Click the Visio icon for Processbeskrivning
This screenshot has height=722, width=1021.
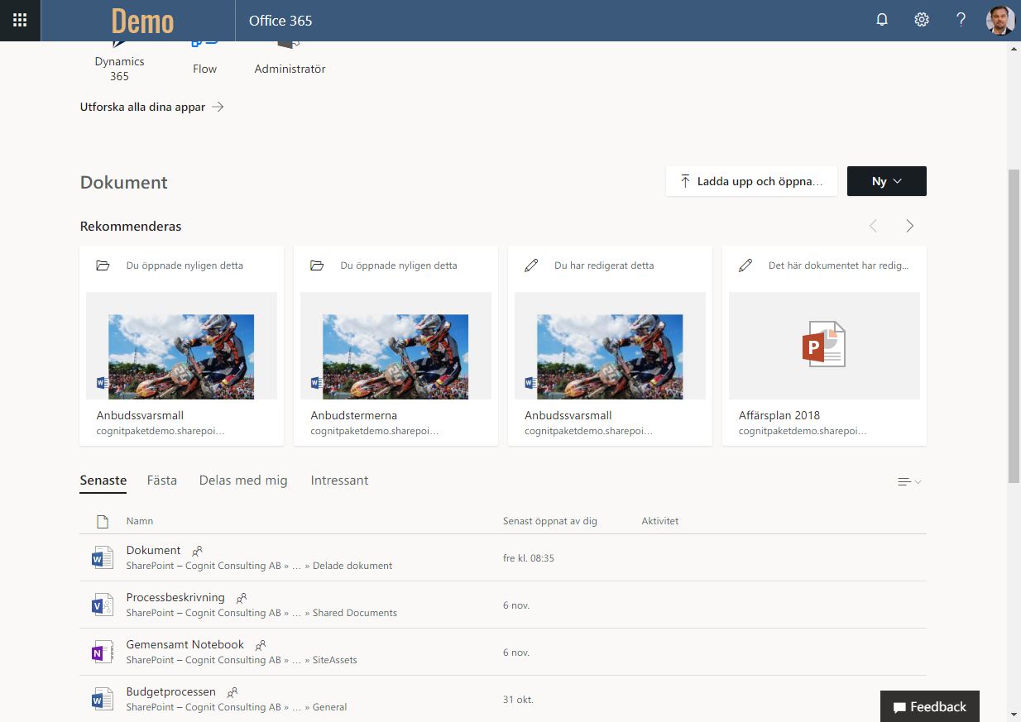pyautogui.click(x=102, y=605)
